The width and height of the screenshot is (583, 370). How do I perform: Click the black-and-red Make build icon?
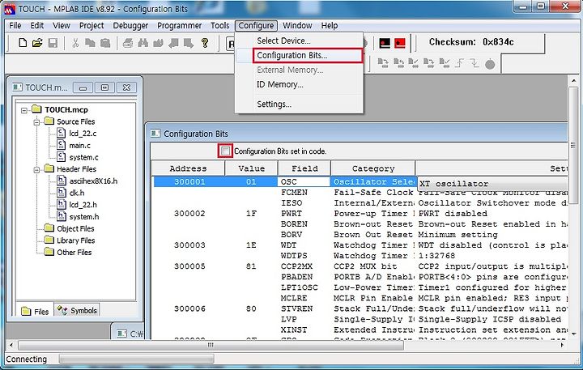click(385, 43)
